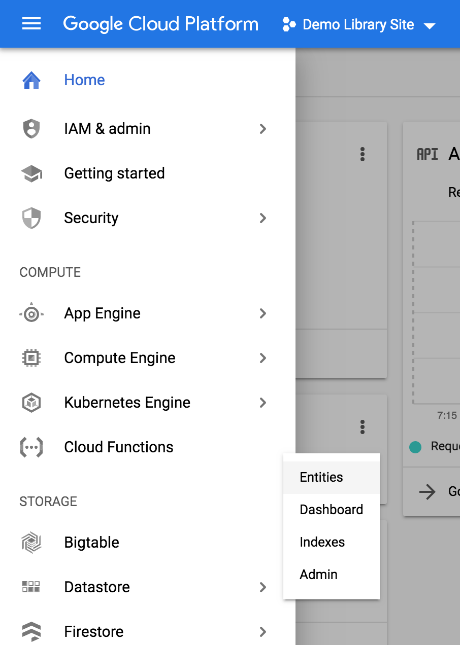
Task: Select Entities from the Datastore submenu
Action: [x=332, y=477]
